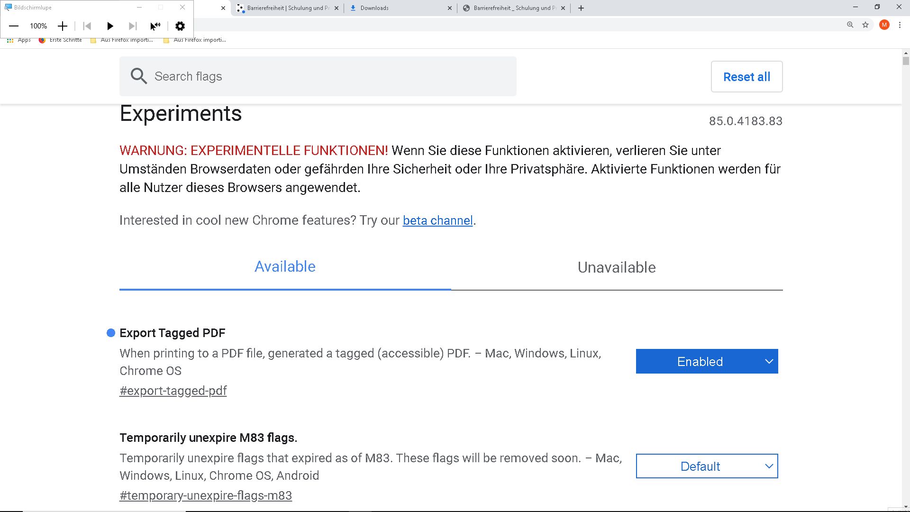Open Magnifier settings gear
The image size is (910, 512).
[x=180, y=26]
